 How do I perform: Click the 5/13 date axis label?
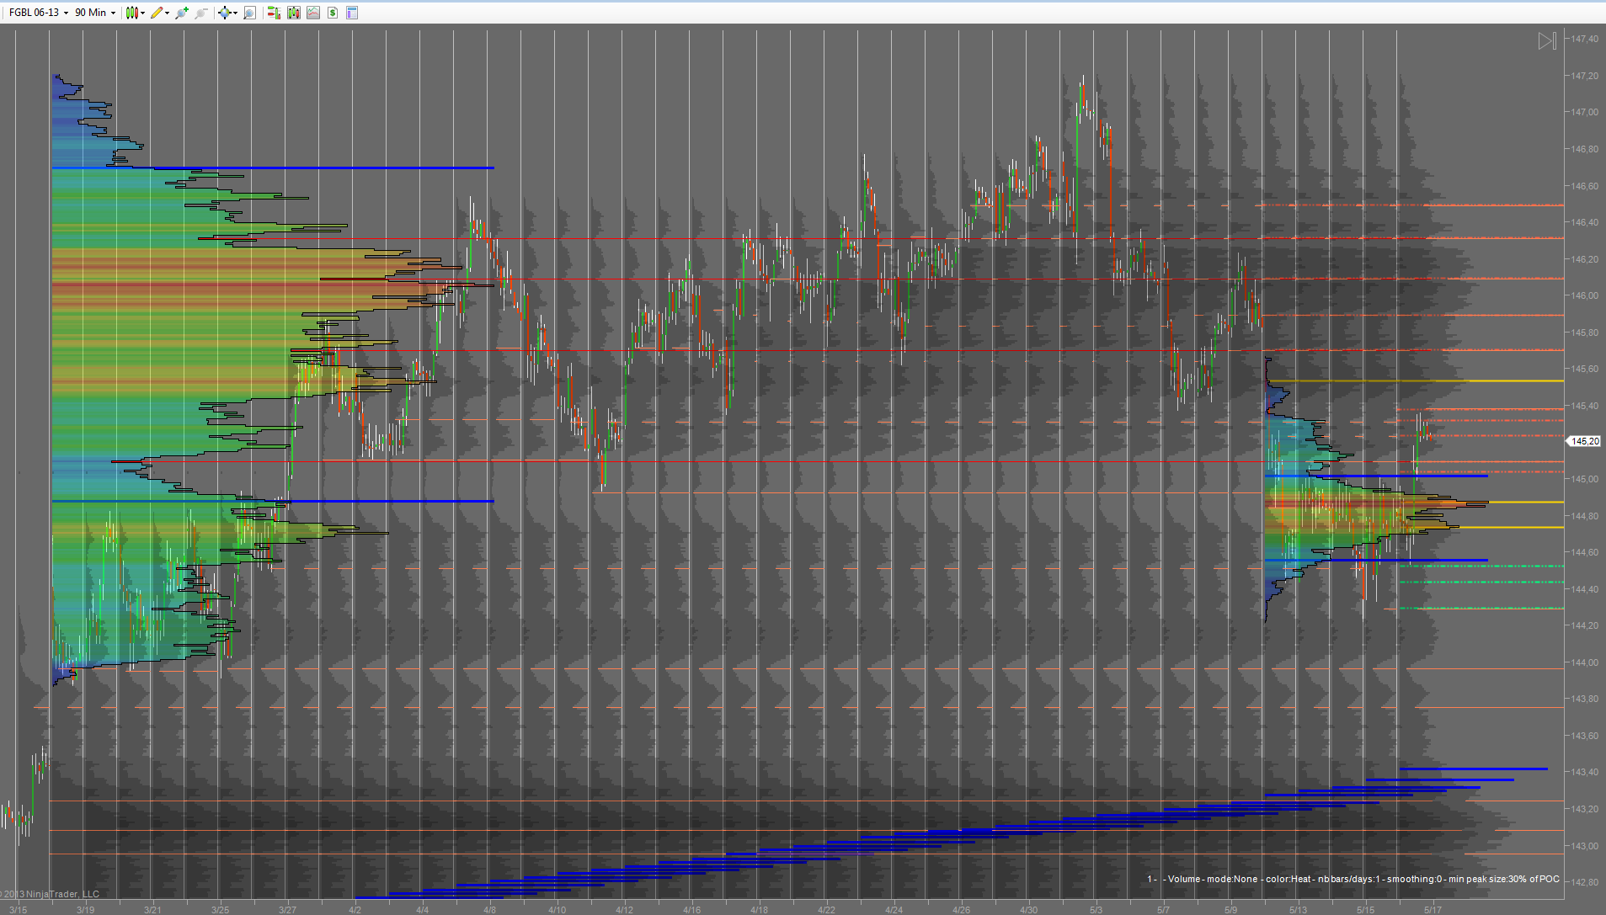tap(1298, 910)
